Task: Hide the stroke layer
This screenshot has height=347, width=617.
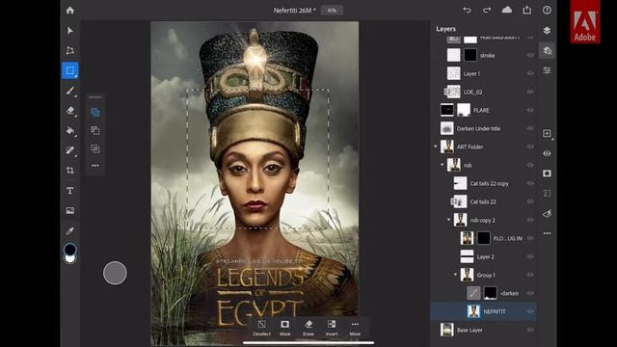Action: coord(530,55)
